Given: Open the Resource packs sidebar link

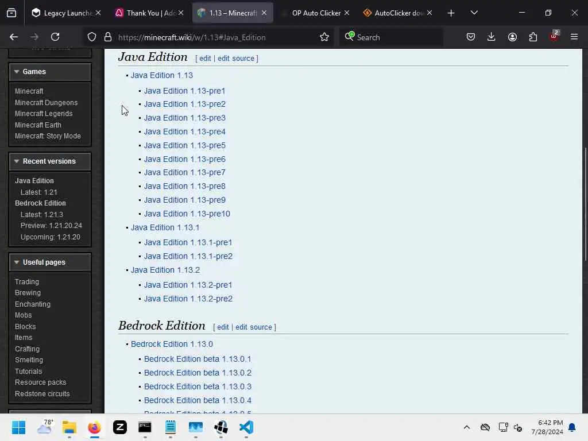Looking at the screenshot, I should [x=40, y=382].
